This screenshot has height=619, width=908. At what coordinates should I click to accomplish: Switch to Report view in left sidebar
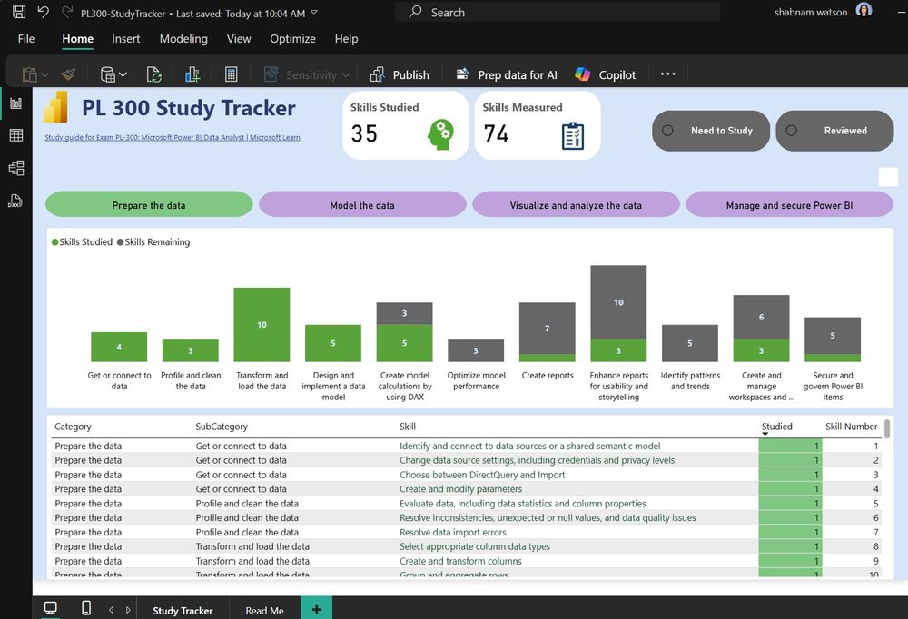[16, 103]
